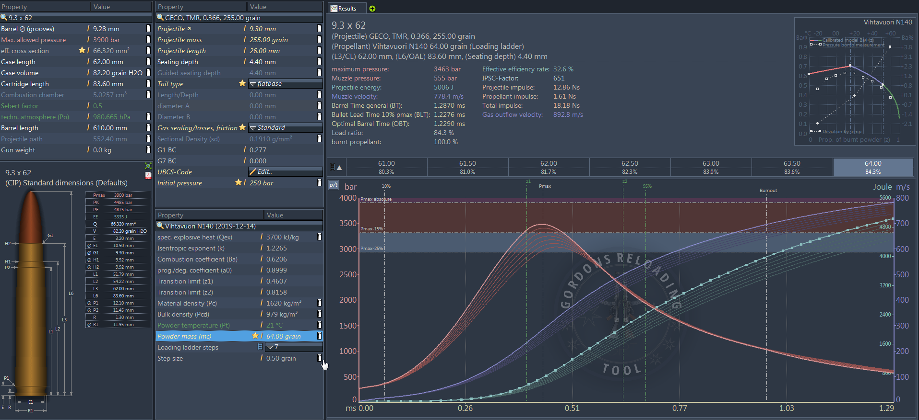Click the green plus add-tab icon
The height and width of the screenshot is (420, 919).
pos(372,9)
